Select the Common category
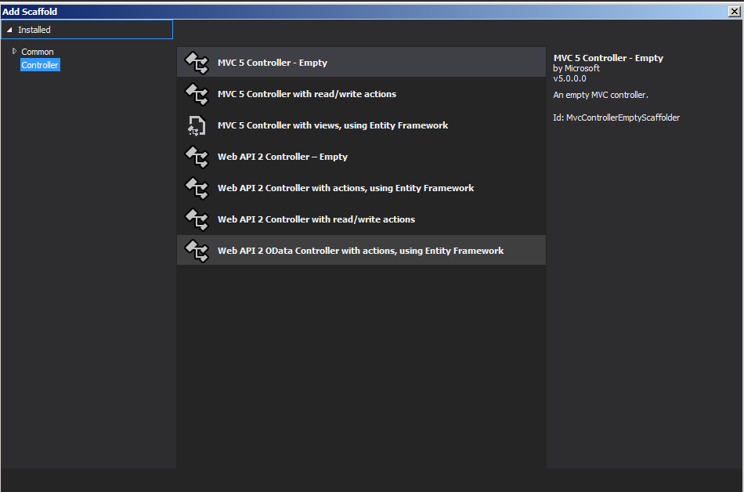The height and width of the screenshot is (492, 744). point(38,52)
